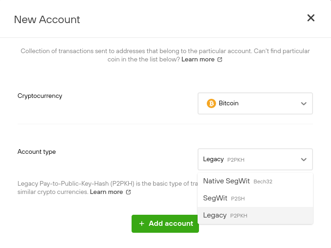331x248 pixels.
Task: Click external link icon beside top Learn more
Action: click(220, 60)
